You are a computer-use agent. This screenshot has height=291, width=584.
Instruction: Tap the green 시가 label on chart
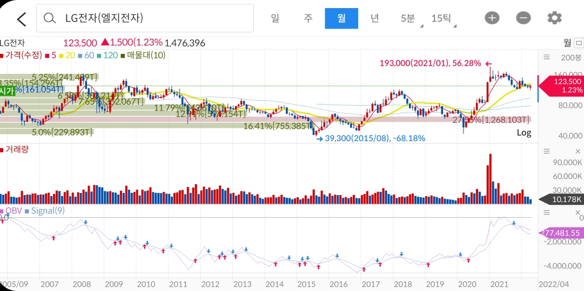click(x=8, y=92)
